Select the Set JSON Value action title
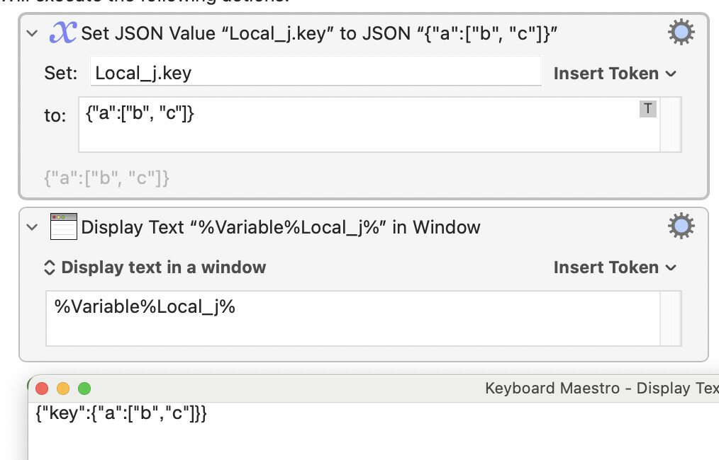The width and height of the screenshot is (719, 460). pyautogui.click(x=319, y=33)
